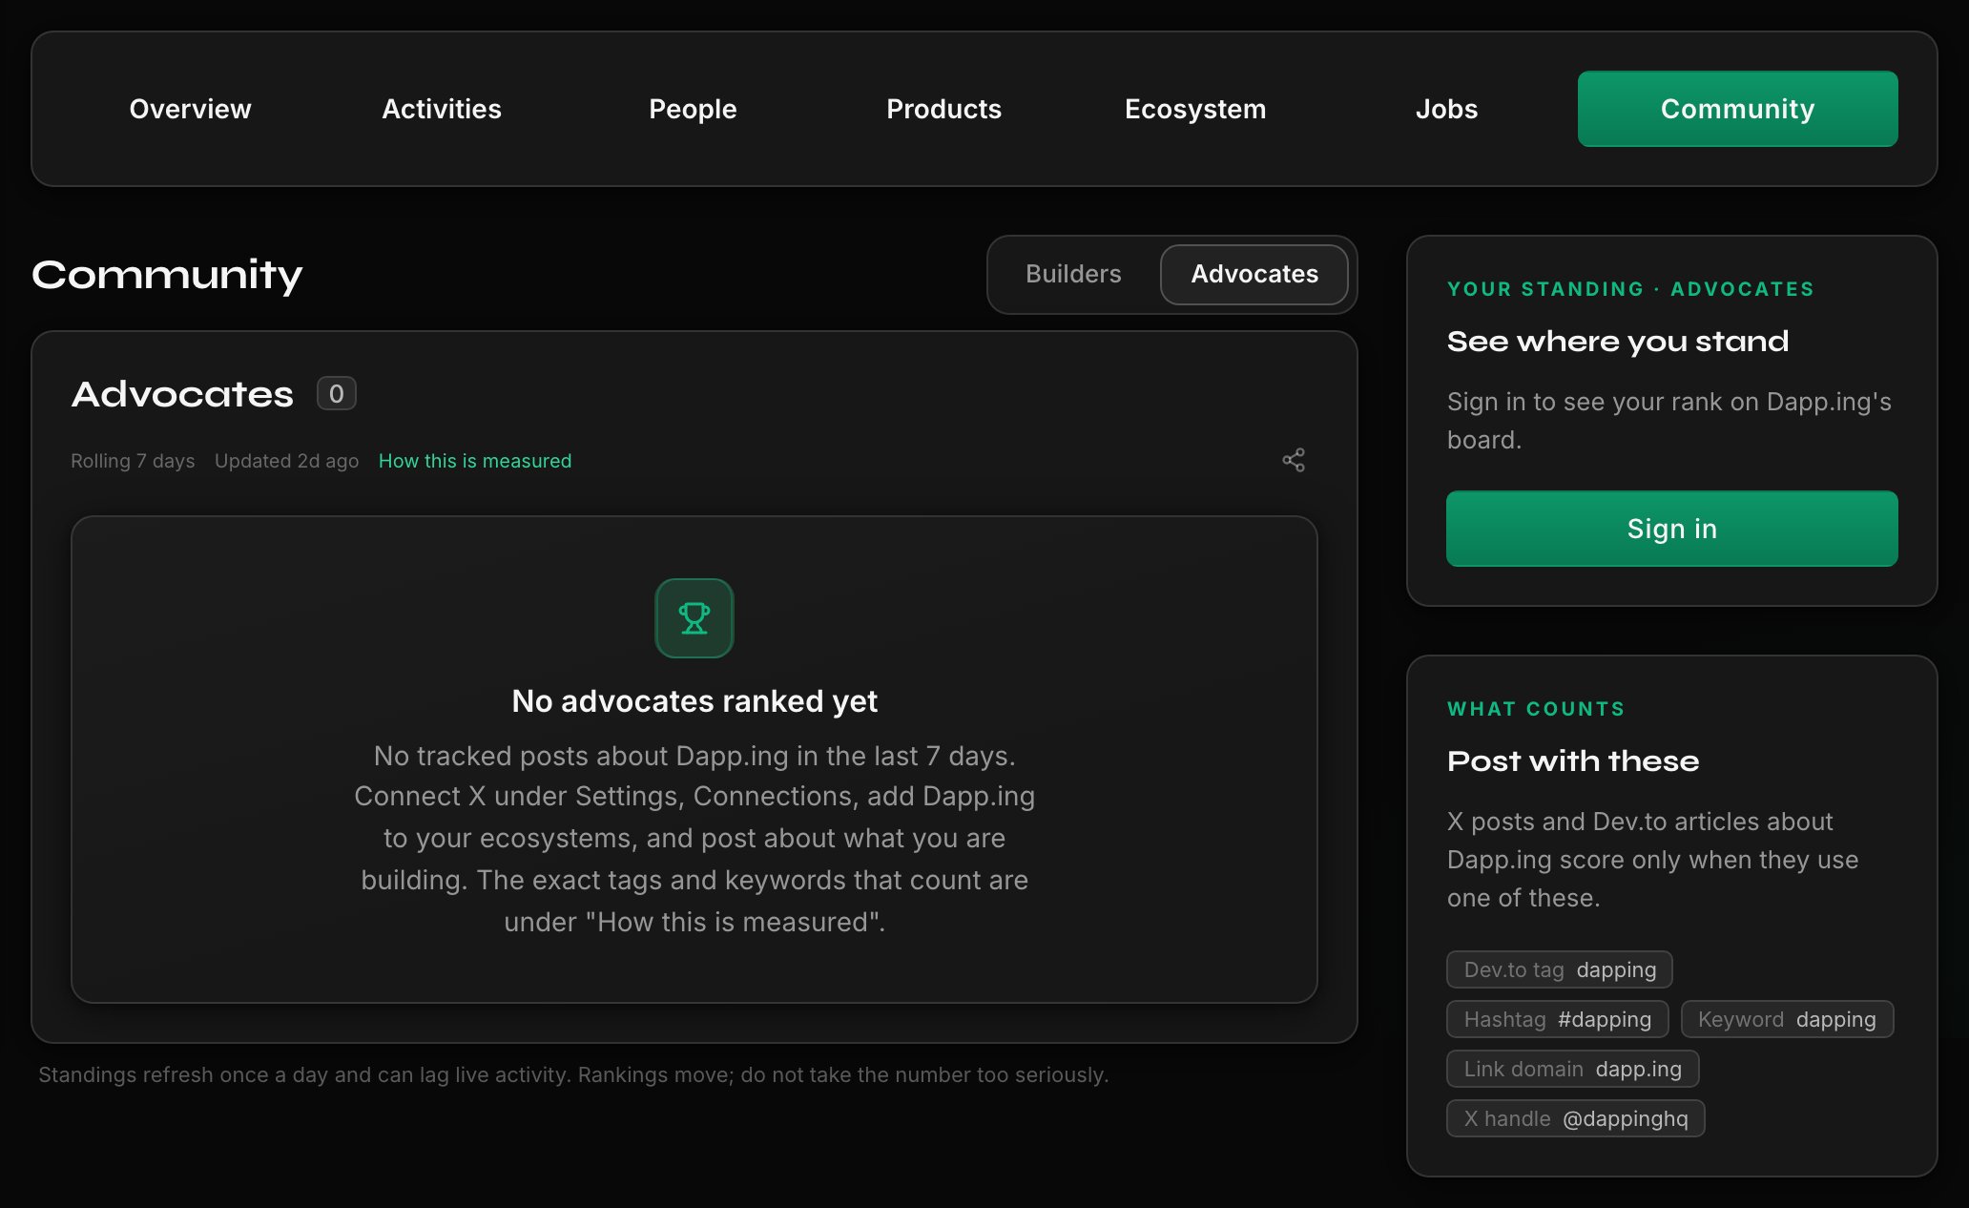Image resolution: width=1969 pixels, height=1208 pixels.
Task: Click the Community page title
Action: point(167,275)
